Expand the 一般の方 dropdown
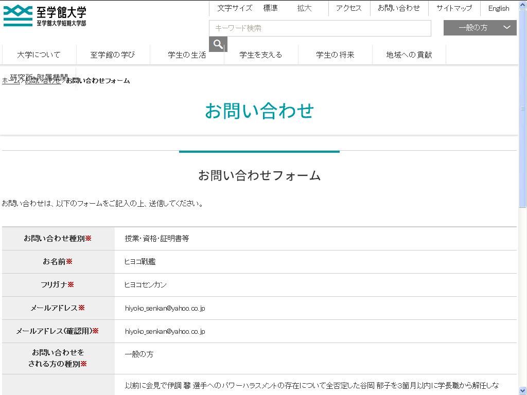The height and width of the screenshot is (395, 527). click(x=480, y=28)
